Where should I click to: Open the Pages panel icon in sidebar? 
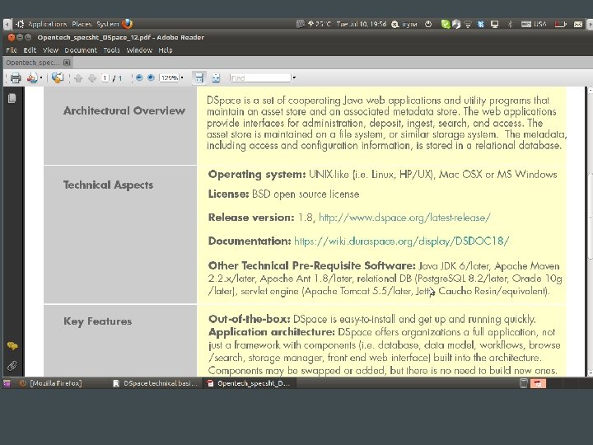pos(12,98)
